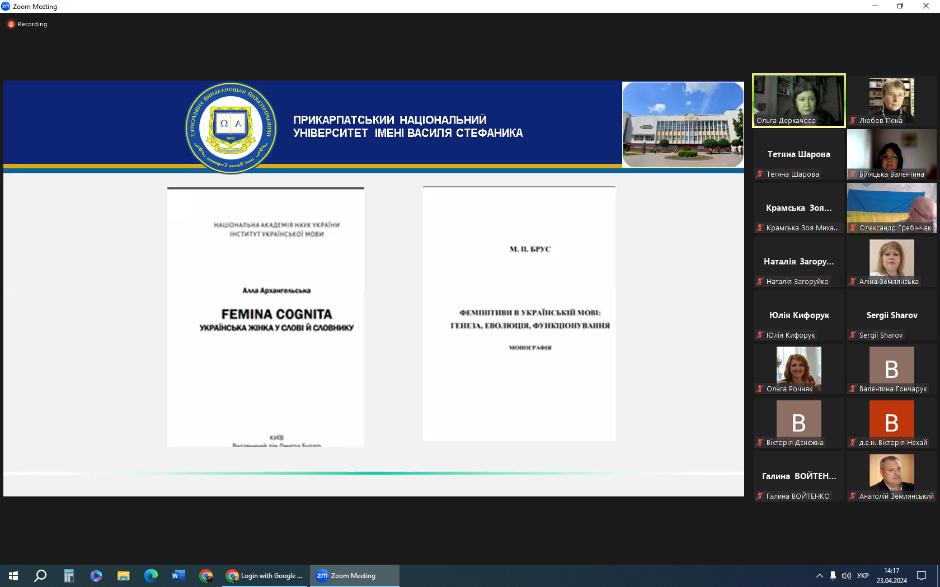Click the Recording indicator icon

pos(11,24)
